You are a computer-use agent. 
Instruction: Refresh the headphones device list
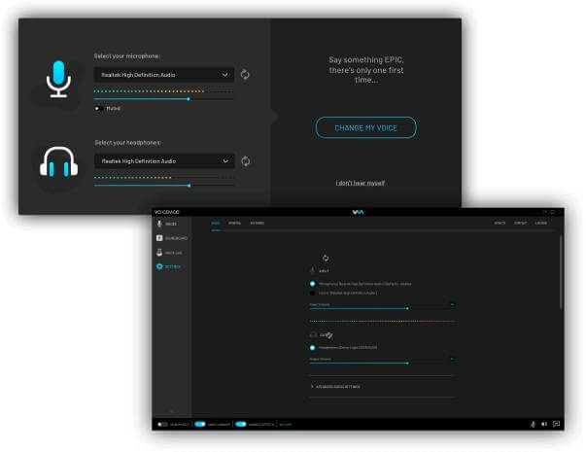click(246, 161)
